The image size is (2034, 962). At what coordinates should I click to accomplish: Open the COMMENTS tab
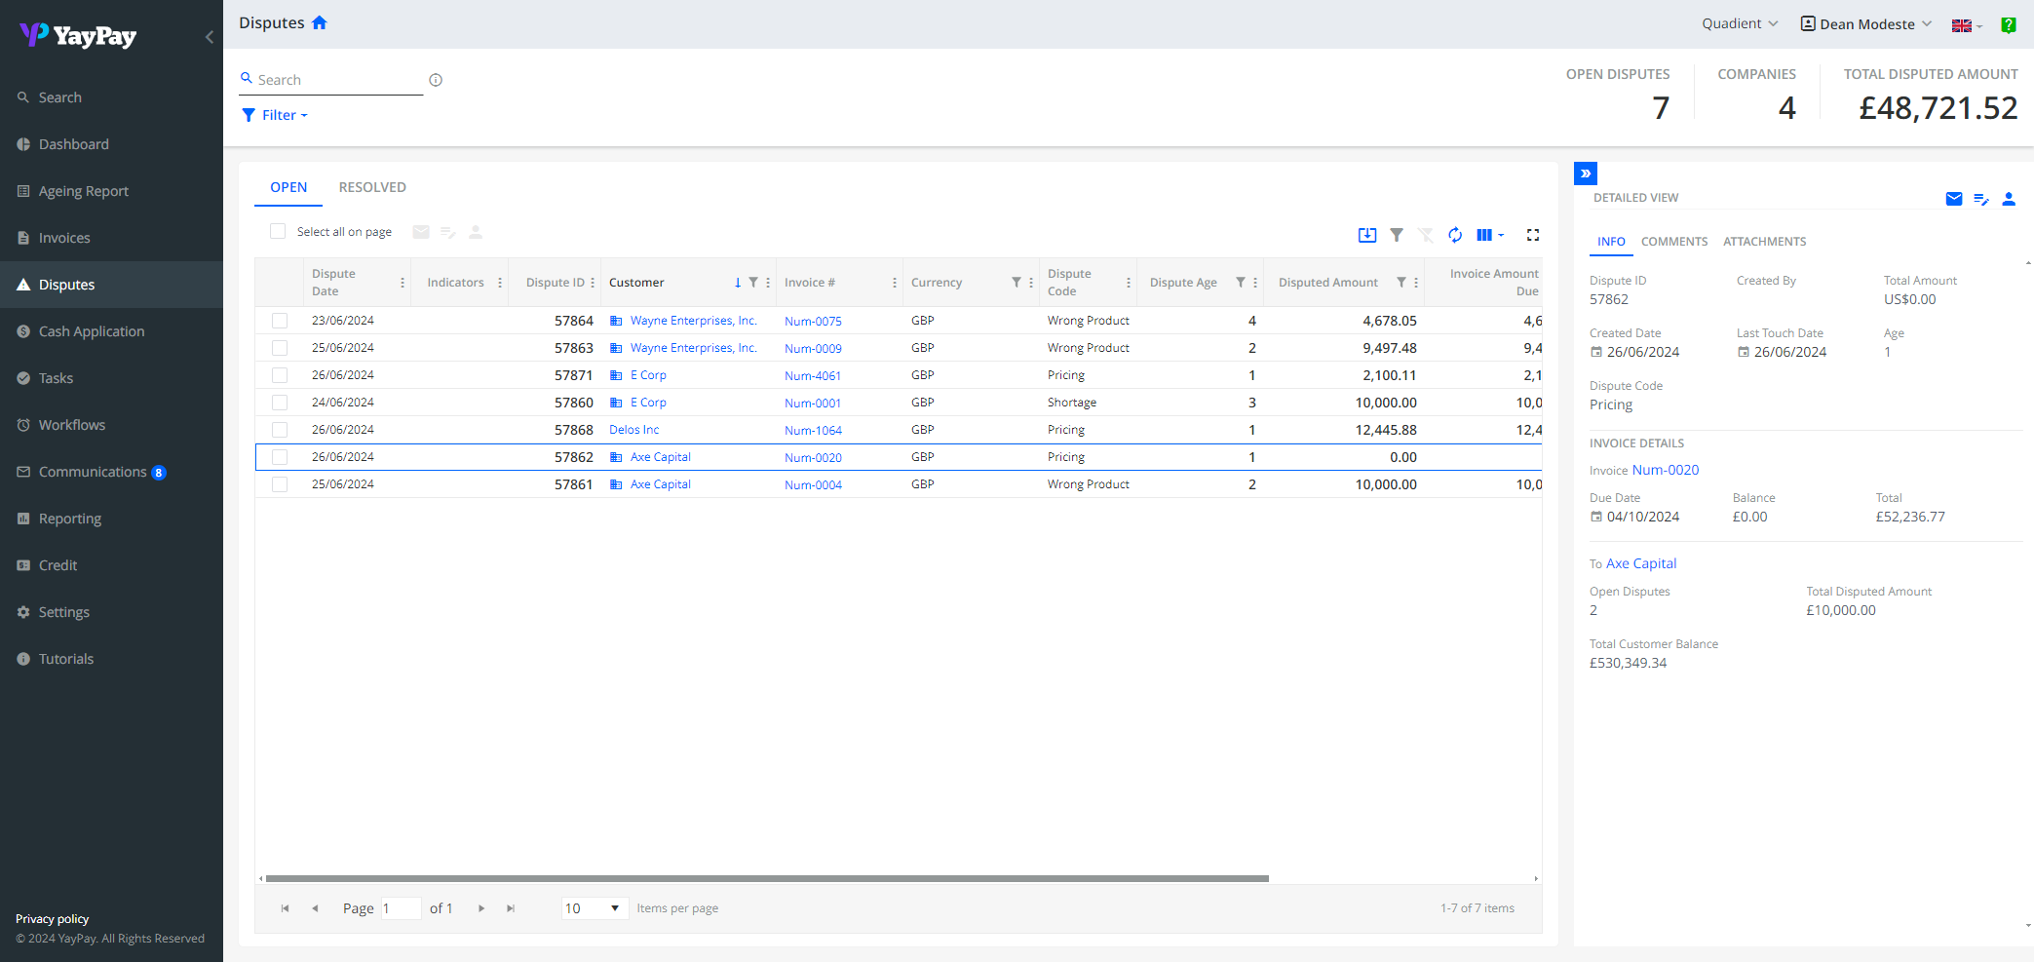[1673, 242]
